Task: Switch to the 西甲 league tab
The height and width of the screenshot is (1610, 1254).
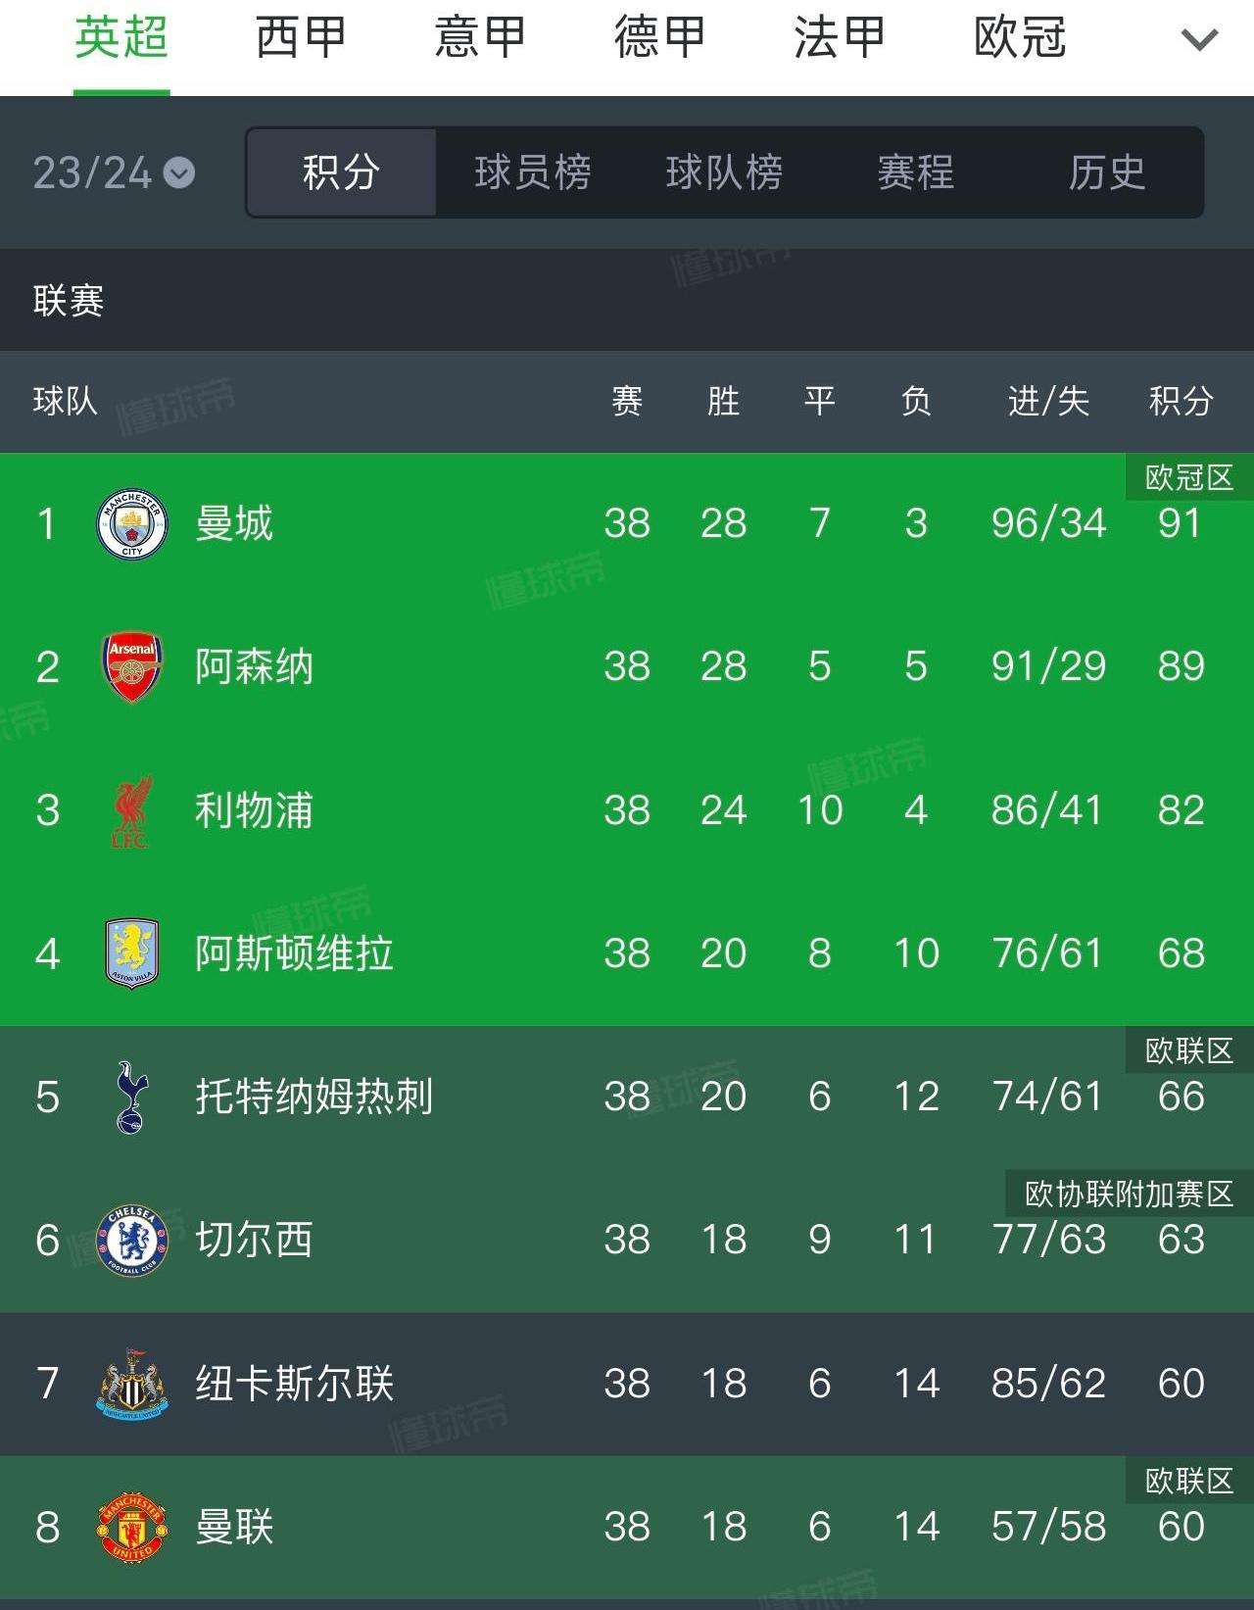Action: coord(301,38)
